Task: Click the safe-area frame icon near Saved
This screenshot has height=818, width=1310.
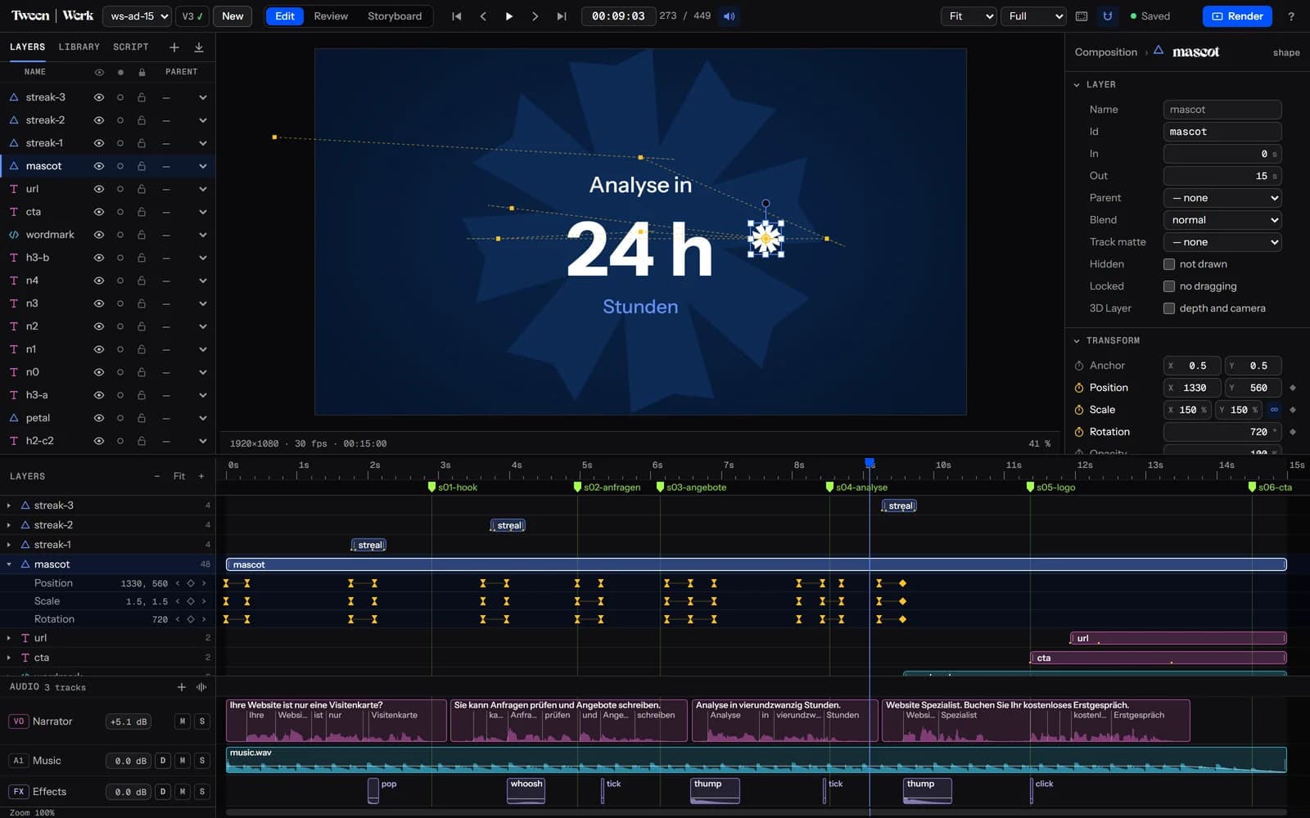Action: (1082, 16)
